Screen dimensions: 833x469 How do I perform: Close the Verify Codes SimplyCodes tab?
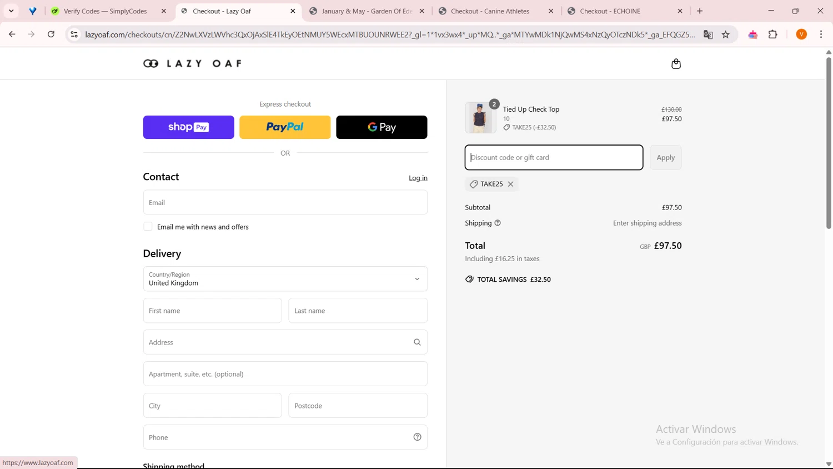coord(164,11)
